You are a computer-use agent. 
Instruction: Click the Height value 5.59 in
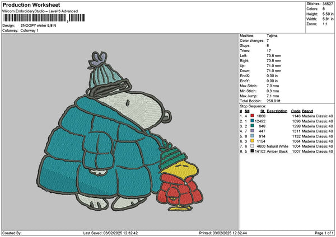[328, 14]
